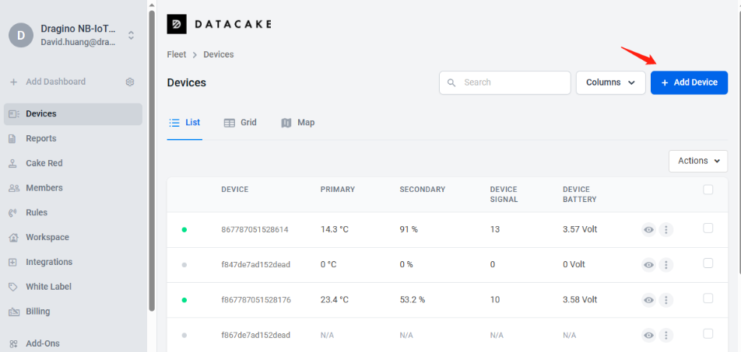Click the Billing sidebar icon
Screen dimensions: 741x352
point(14,312)
